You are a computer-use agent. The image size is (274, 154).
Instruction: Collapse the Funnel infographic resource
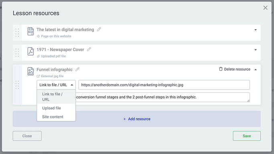(x=256, y=70)
